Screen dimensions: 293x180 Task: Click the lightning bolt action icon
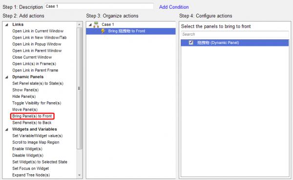tap(103, 31)
